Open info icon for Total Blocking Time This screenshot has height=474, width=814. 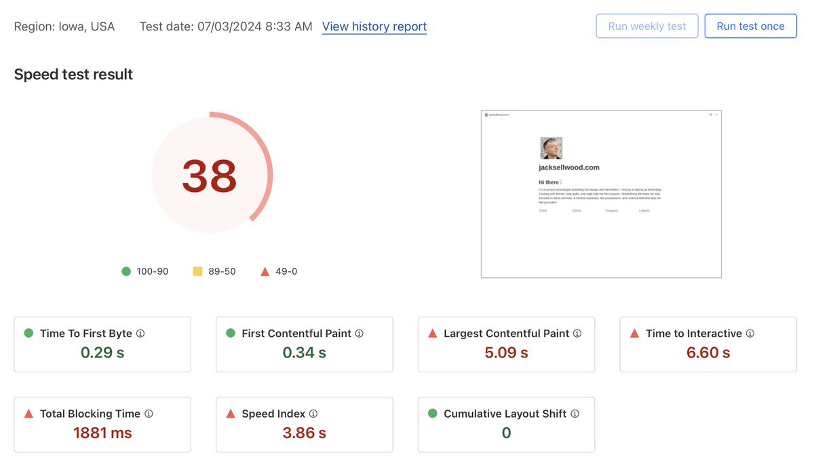[x=149, y=414]
